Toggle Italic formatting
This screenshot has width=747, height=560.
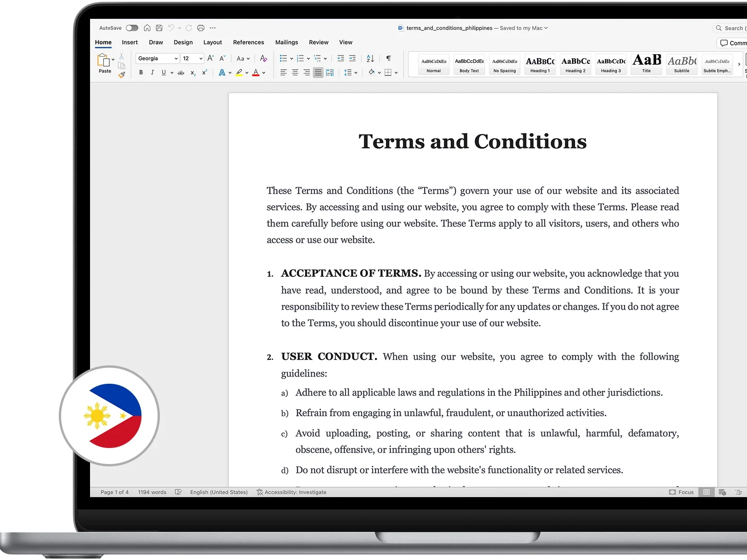[x=152, y=73]
